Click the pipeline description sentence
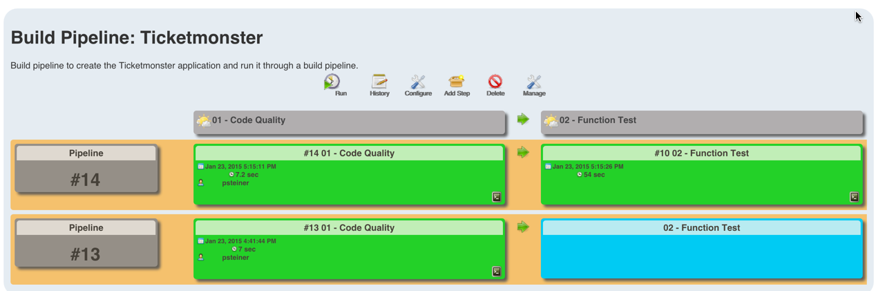Viewport: 876px width, 291px height. (184, 66)
